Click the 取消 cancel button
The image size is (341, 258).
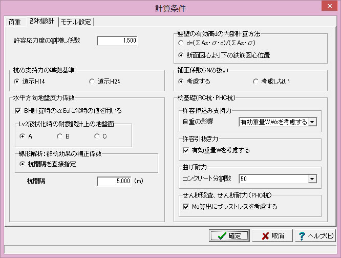tap(272, 236)
